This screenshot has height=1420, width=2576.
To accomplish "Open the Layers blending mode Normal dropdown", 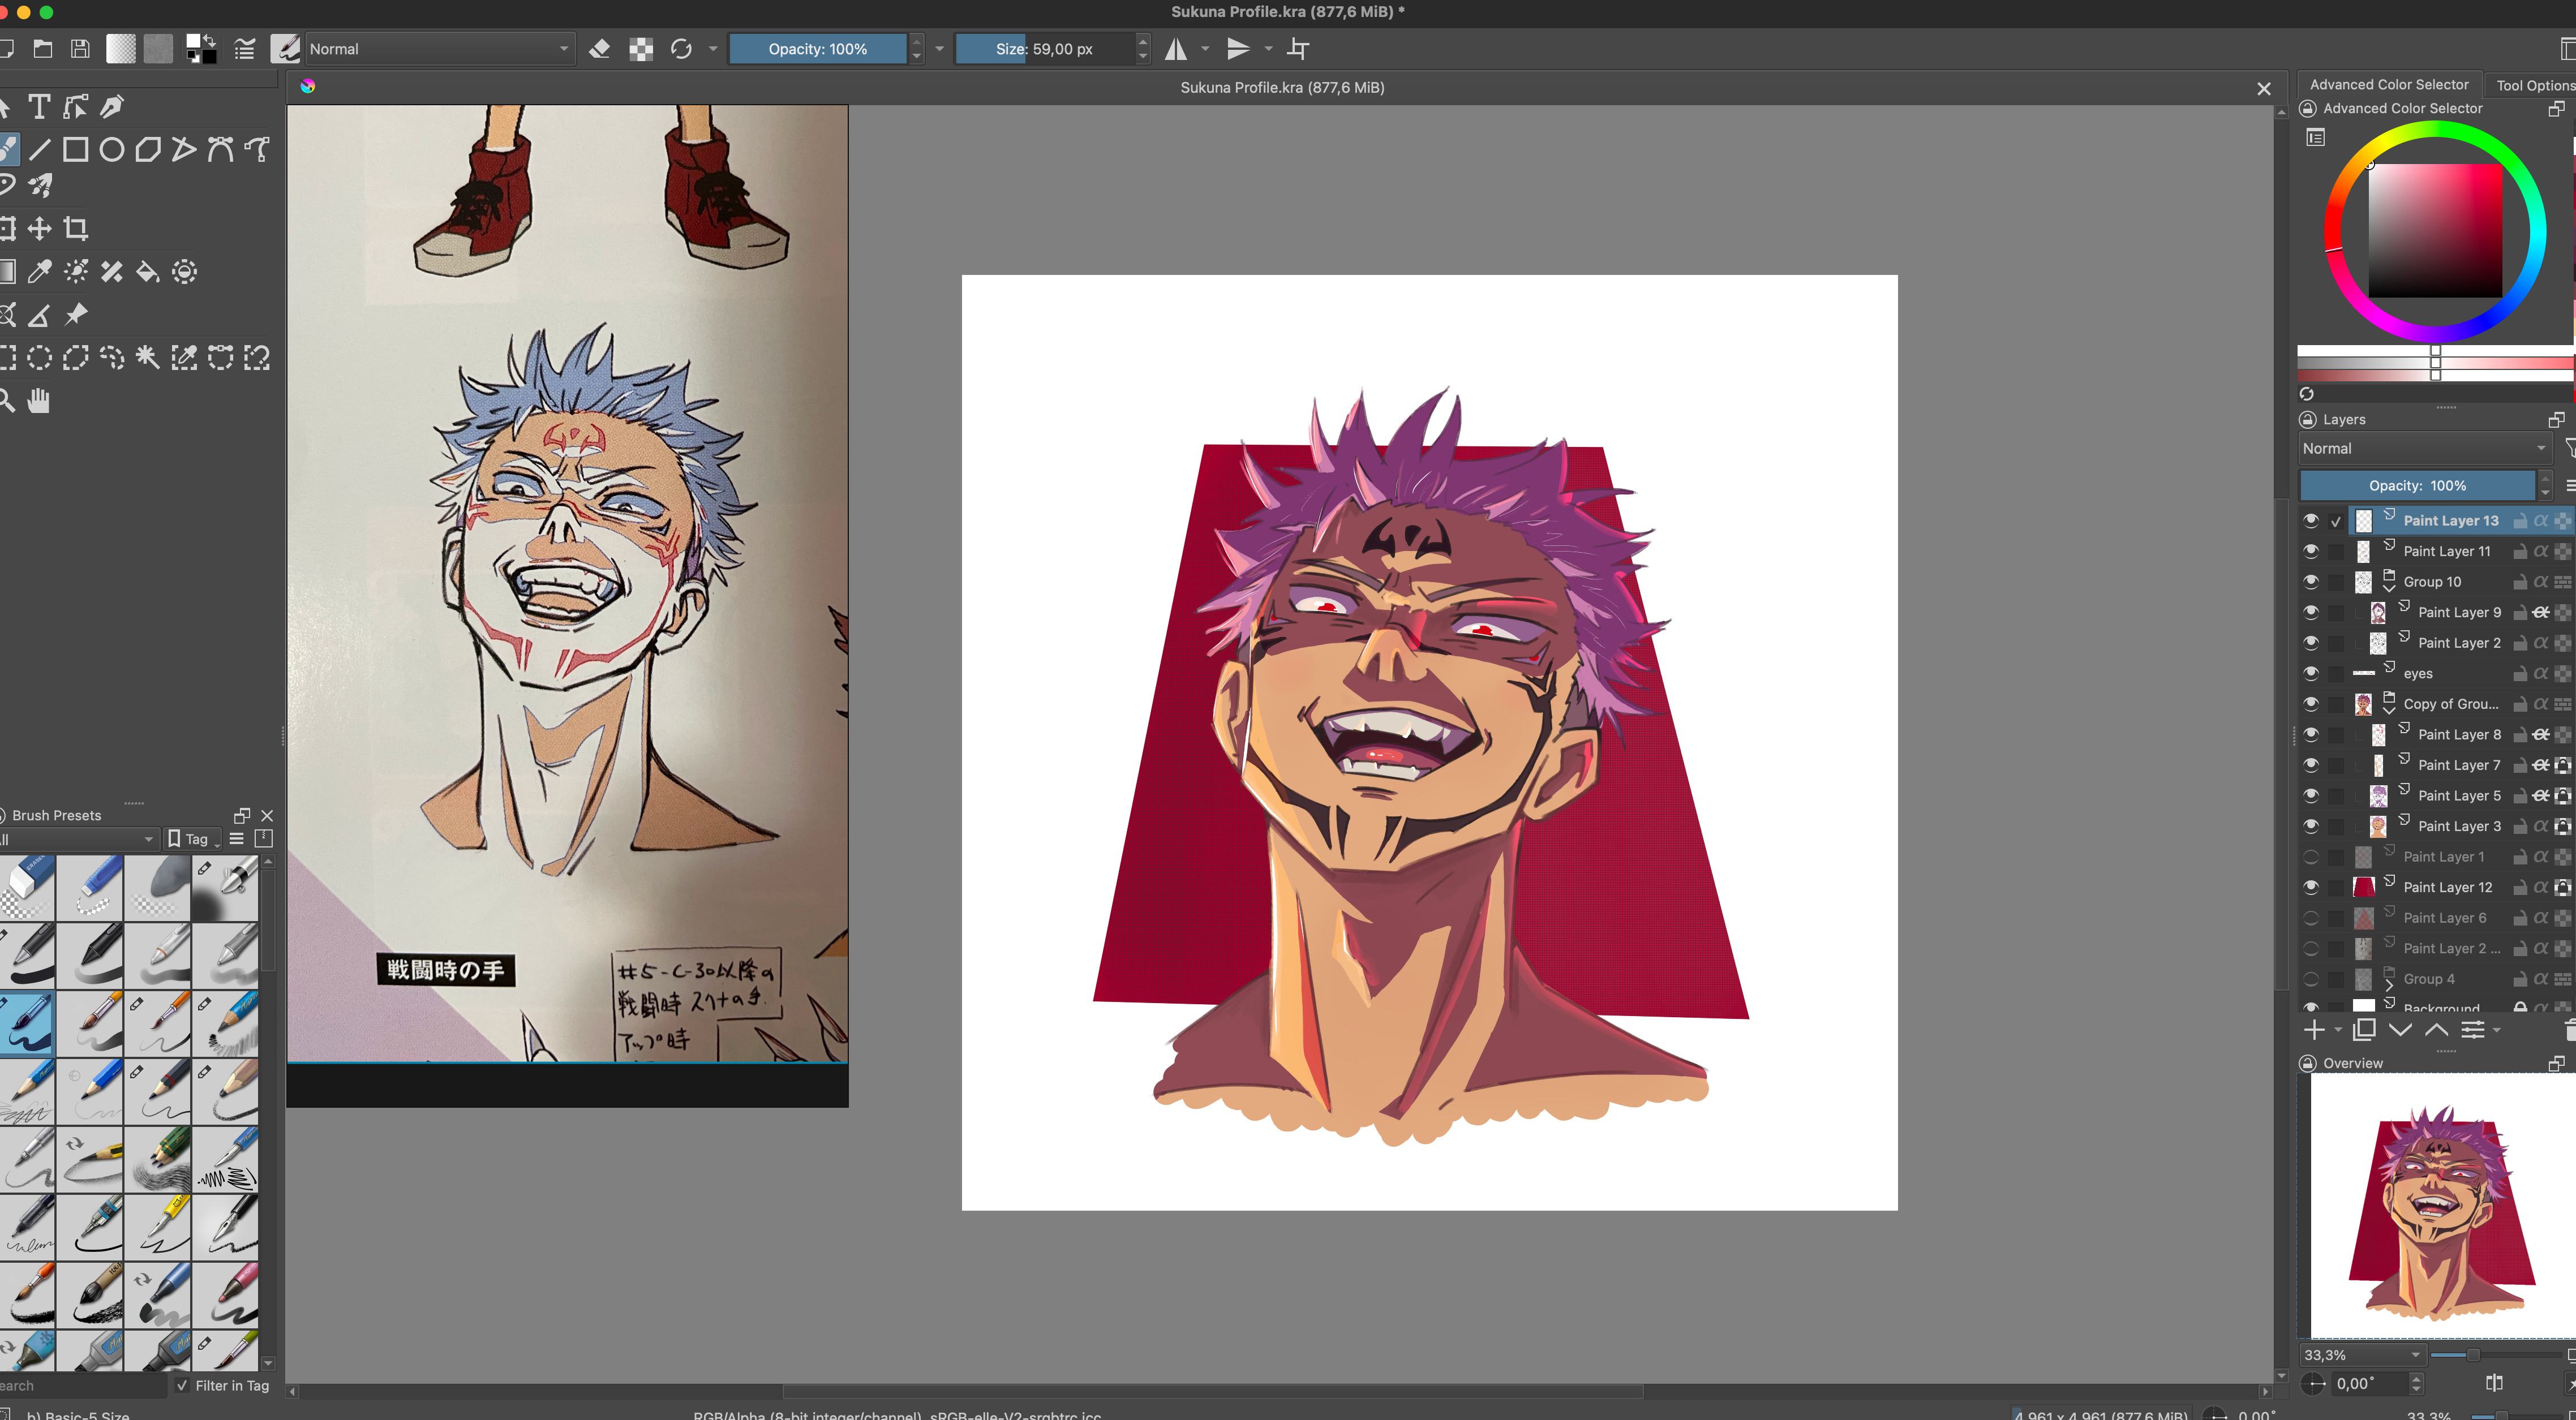I will tap(2425, 449).
